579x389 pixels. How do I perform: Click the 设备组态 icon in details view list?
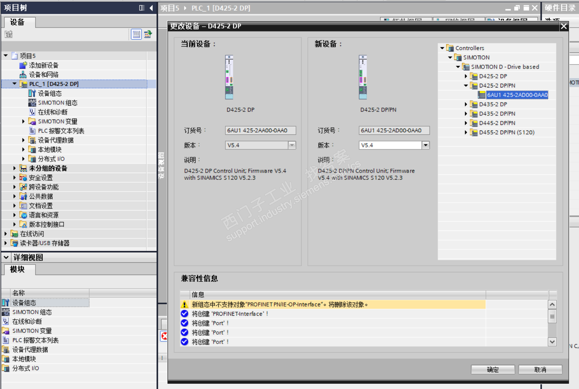(x=6, y=303)
